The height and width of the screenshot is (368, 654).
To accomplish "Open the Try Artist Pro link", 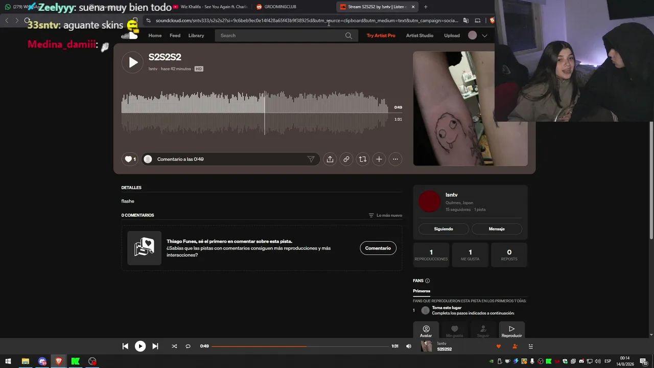I will coord(381,35).
